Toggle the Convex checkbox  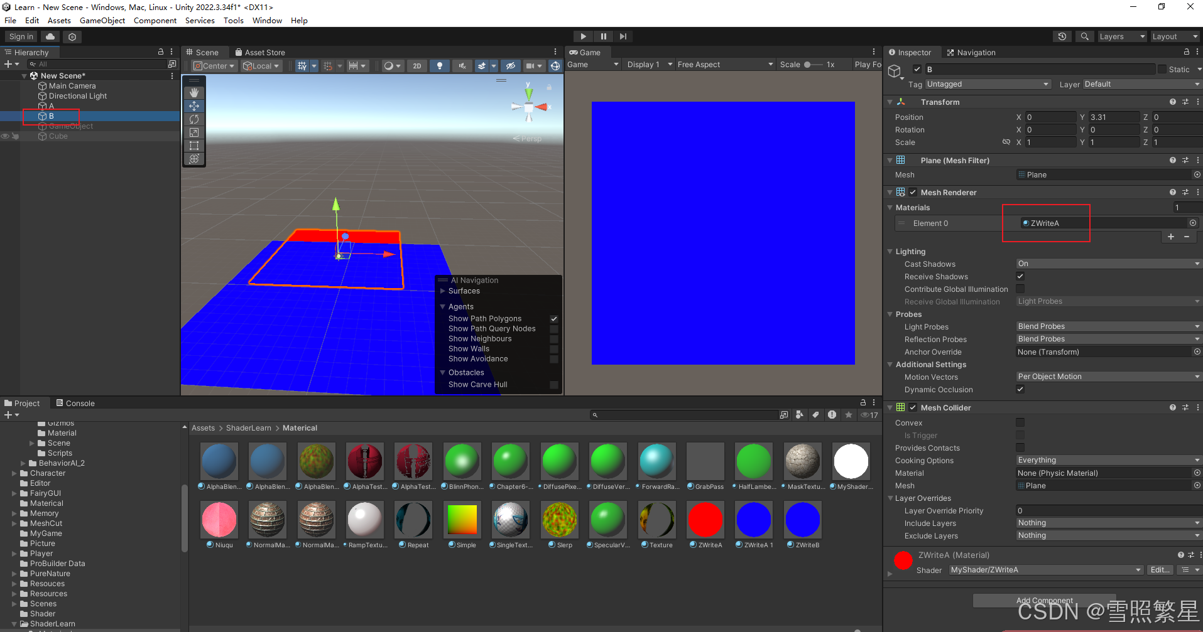1020,422
